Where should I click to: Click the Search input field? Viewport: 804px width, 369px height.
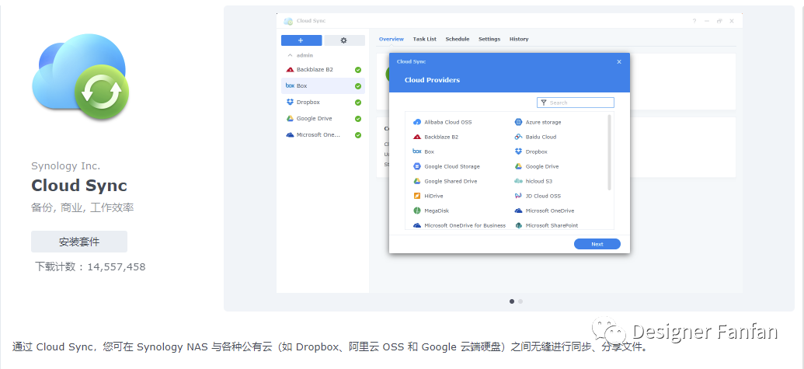[576, 103]
